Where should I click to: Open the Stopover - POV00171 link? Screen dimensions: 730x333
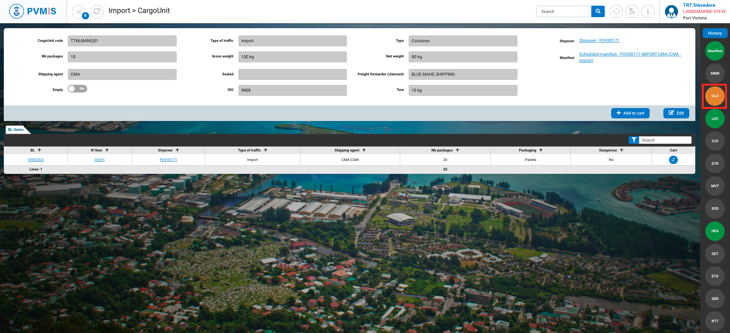pos(599,40)
